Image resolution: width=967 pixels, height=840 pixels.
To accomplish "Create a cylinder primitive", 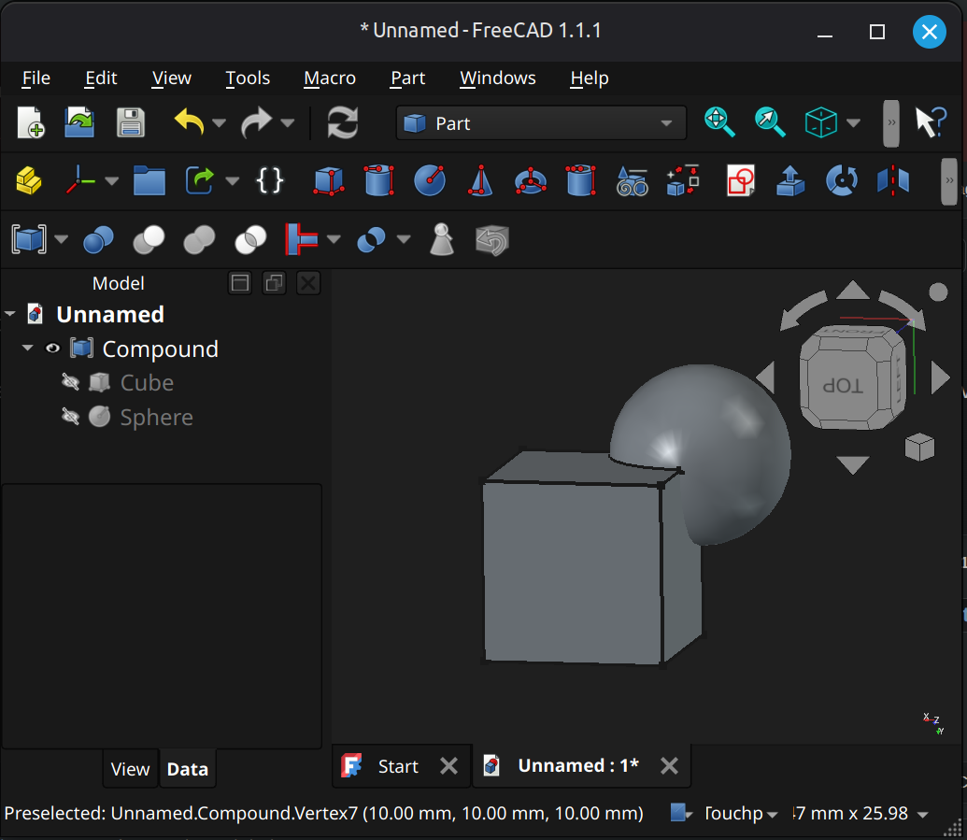I will pos(378,180).
